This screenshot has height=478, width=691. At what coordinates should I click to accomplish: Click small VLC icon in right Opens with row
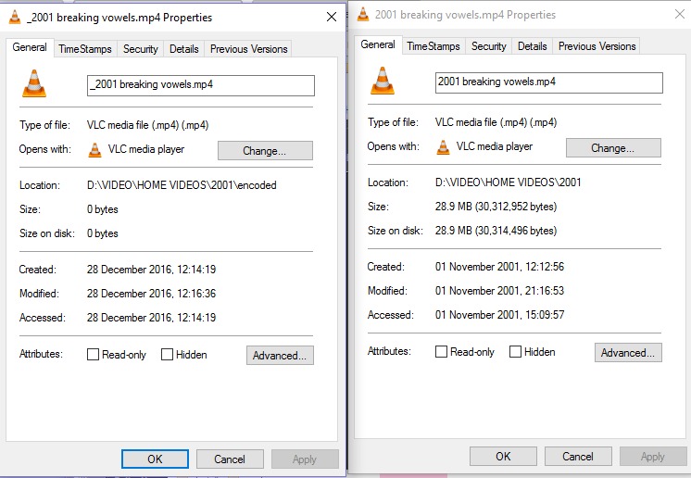coord(444,146)
